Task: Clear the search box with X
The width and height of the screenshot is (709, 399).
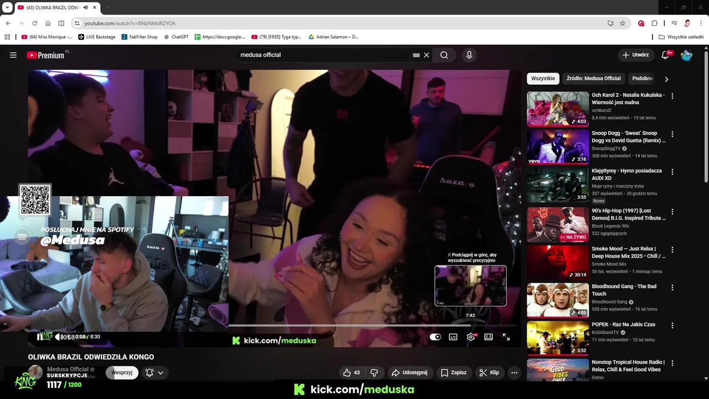Action: click(x=427, y=55)
